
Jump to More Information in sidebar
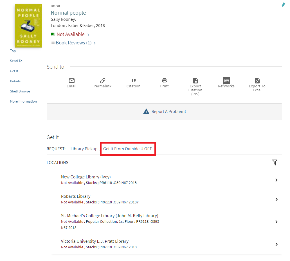click(23, 101)
